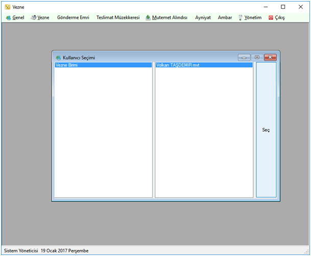Screen dimensions: 311x256
Task: Select Volkan TAŞDEMİR mvt in the user list
Action: tap(204, 65)
